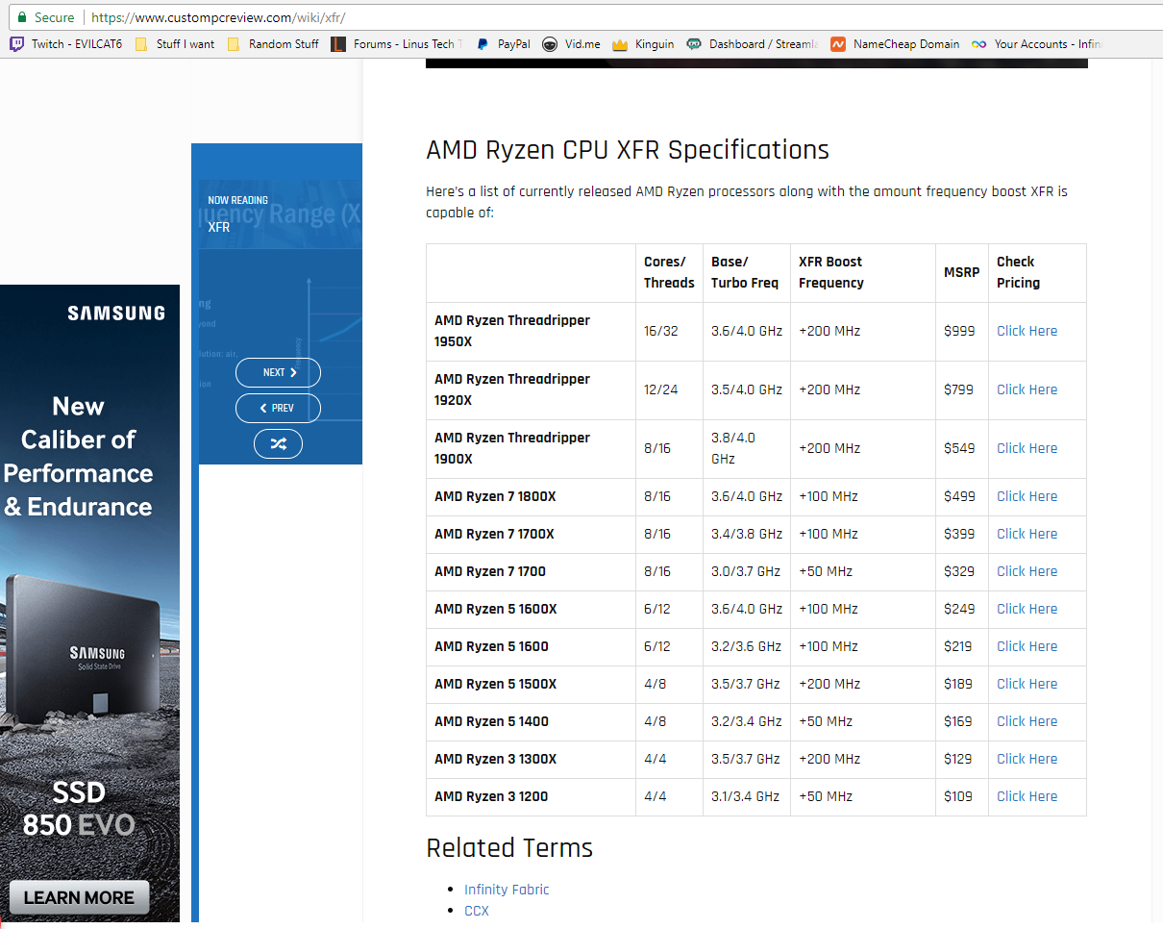The height and width of the screenshot is (929, 1163).
Task: Open the NameCheap Domain bookmark
Action: [895, 43]
